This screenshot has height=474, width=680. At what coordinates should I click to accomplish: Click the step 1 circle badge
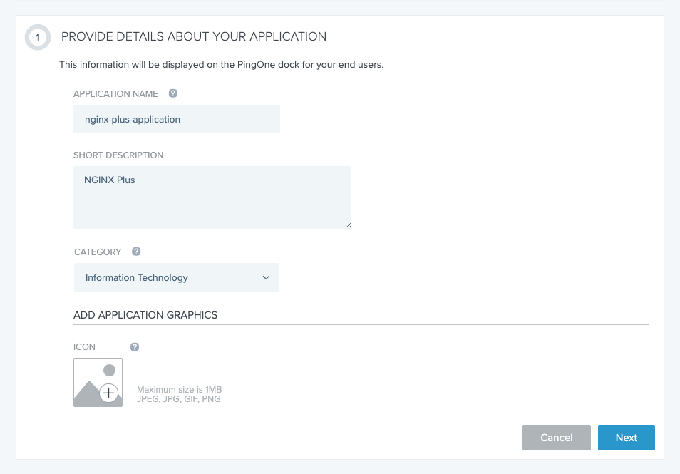coord(38,37)
